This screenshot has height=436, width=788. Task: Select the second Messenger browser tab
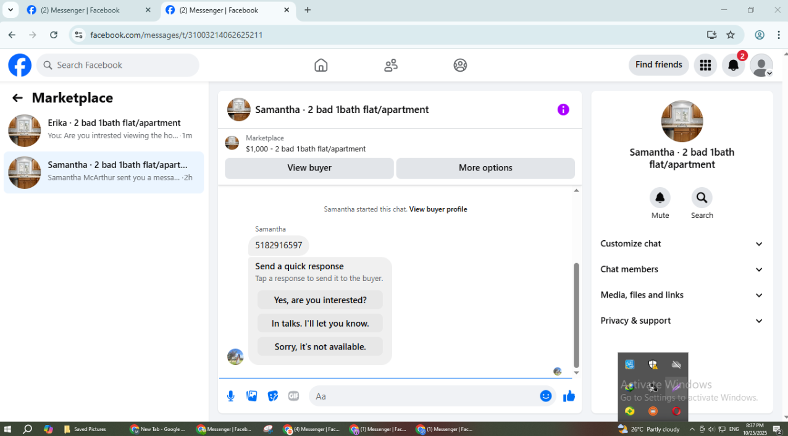(227, 10)
